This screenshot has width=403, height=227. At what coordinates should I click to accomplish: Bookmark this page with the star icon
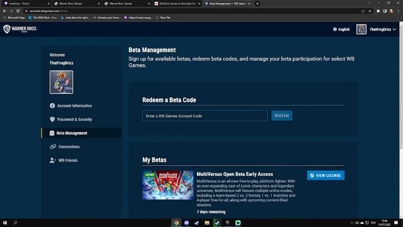(370, 11)
